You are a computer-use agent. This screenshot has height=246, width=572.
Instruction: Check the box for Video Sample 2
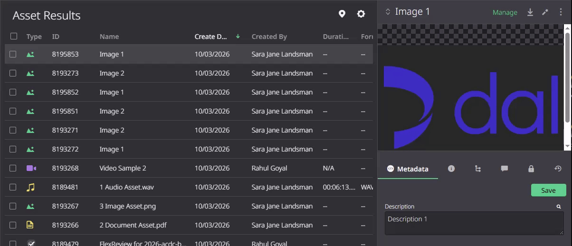tap(13, 168)
